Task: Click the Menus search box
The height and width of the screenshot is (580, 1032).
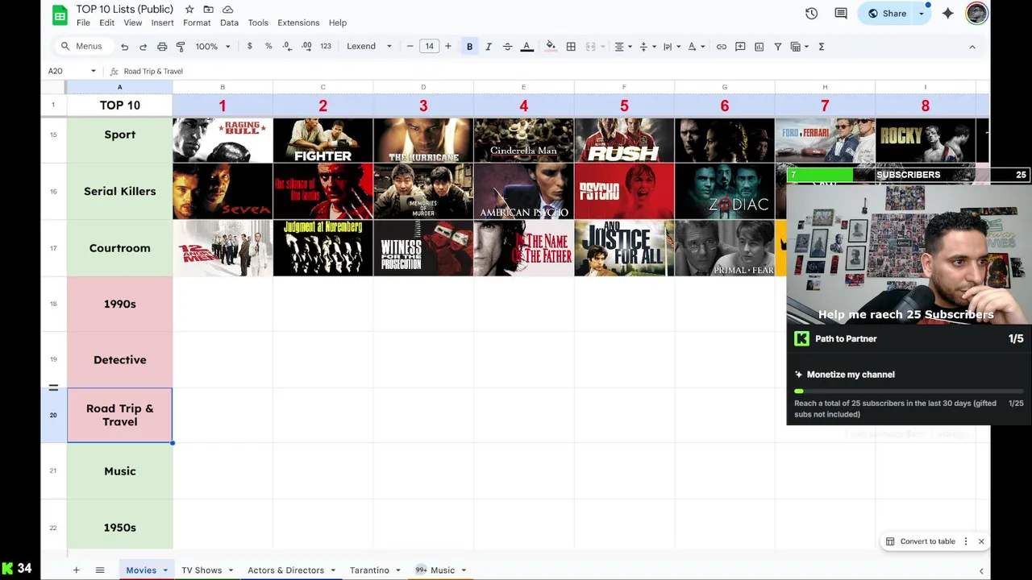Action: coord(81,47)
